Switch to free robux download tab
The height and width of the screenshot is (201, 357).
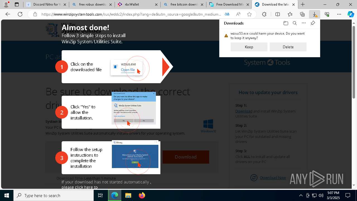(92, 4)
